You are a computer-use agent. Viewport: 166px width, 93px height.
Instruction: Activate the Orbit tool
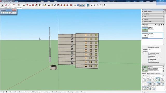49,5
